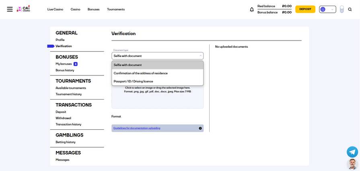
Task: Collapse the Document type dropdown
Action: click(x=200, y=56)
